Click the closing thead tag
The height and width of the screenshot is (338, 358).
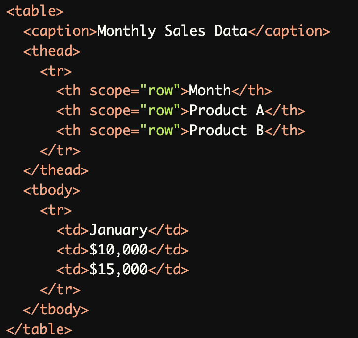tap(56, 170)
